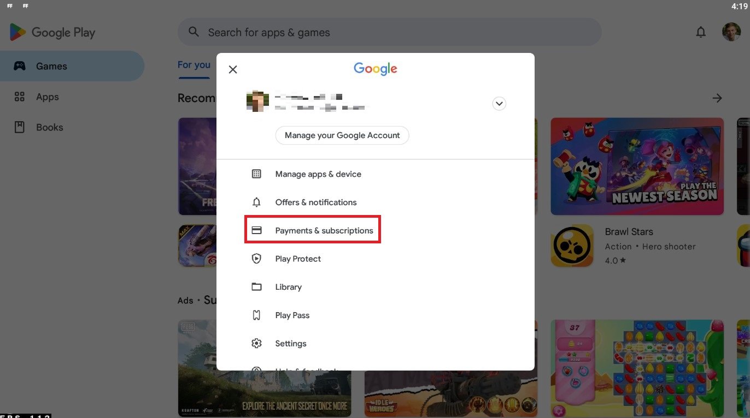Click the Settings gear icon
This screenshot has height=418, width=750.
[x=256, y=344]
